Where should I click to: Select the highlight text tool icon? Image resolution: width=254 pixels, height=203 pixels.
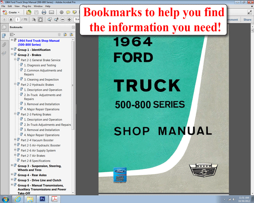tap(75, 12)
